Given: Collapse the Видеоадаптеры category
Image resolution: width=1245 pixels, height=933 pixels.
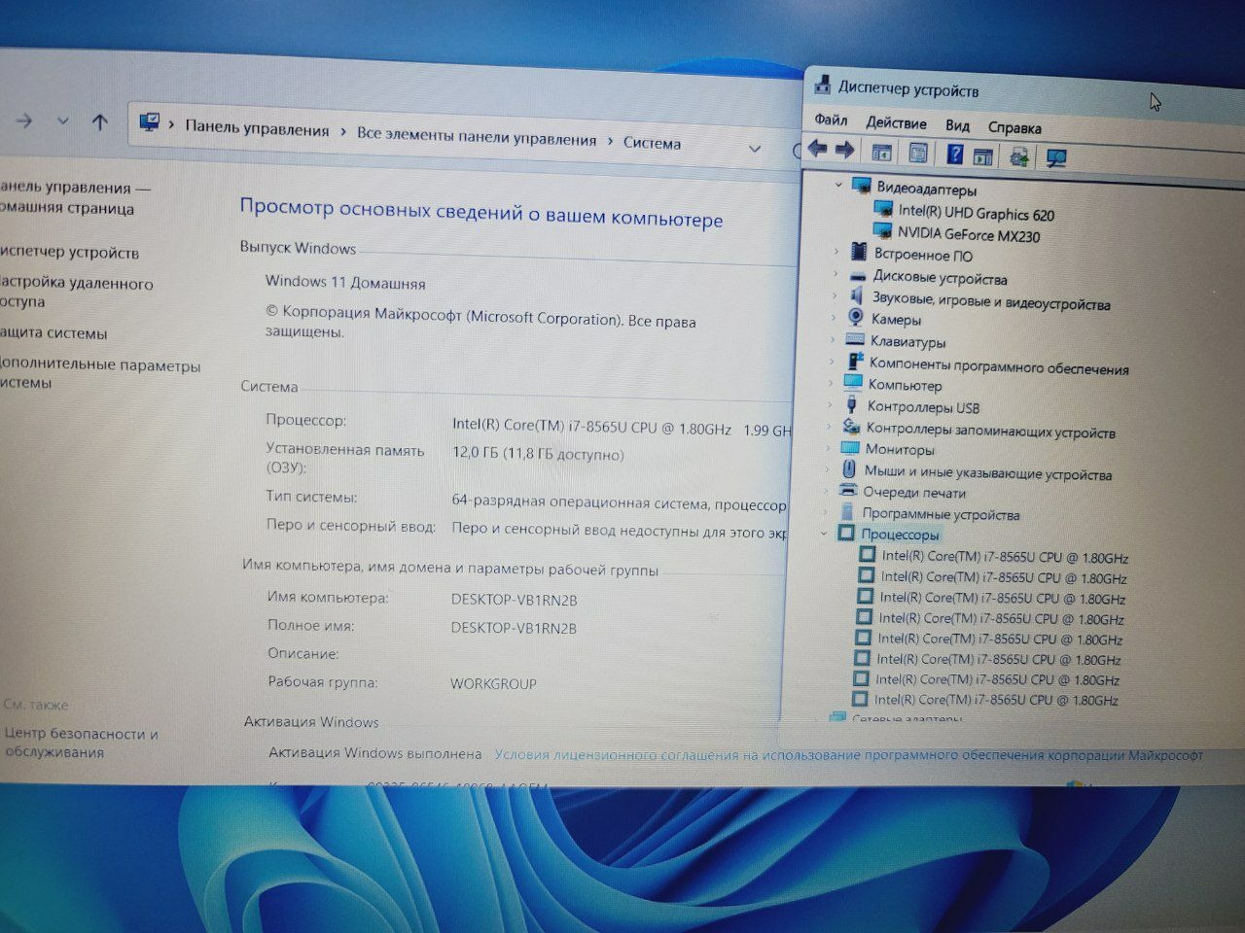Looking at the screenshot, I should tap(838, 185).
